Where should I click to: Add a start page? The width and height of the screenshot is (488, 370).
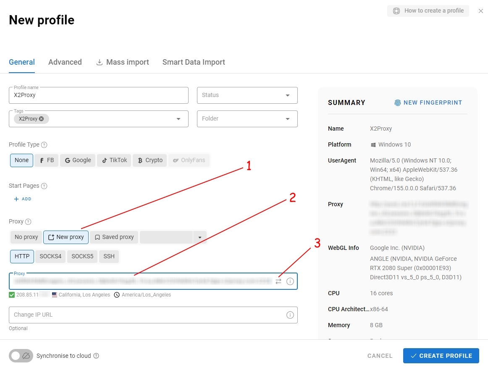pos(23,199)
